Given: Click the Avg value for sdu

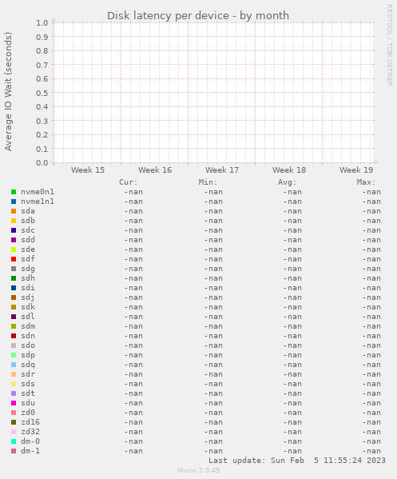Looking at the screenshot, I should point(292,403).
